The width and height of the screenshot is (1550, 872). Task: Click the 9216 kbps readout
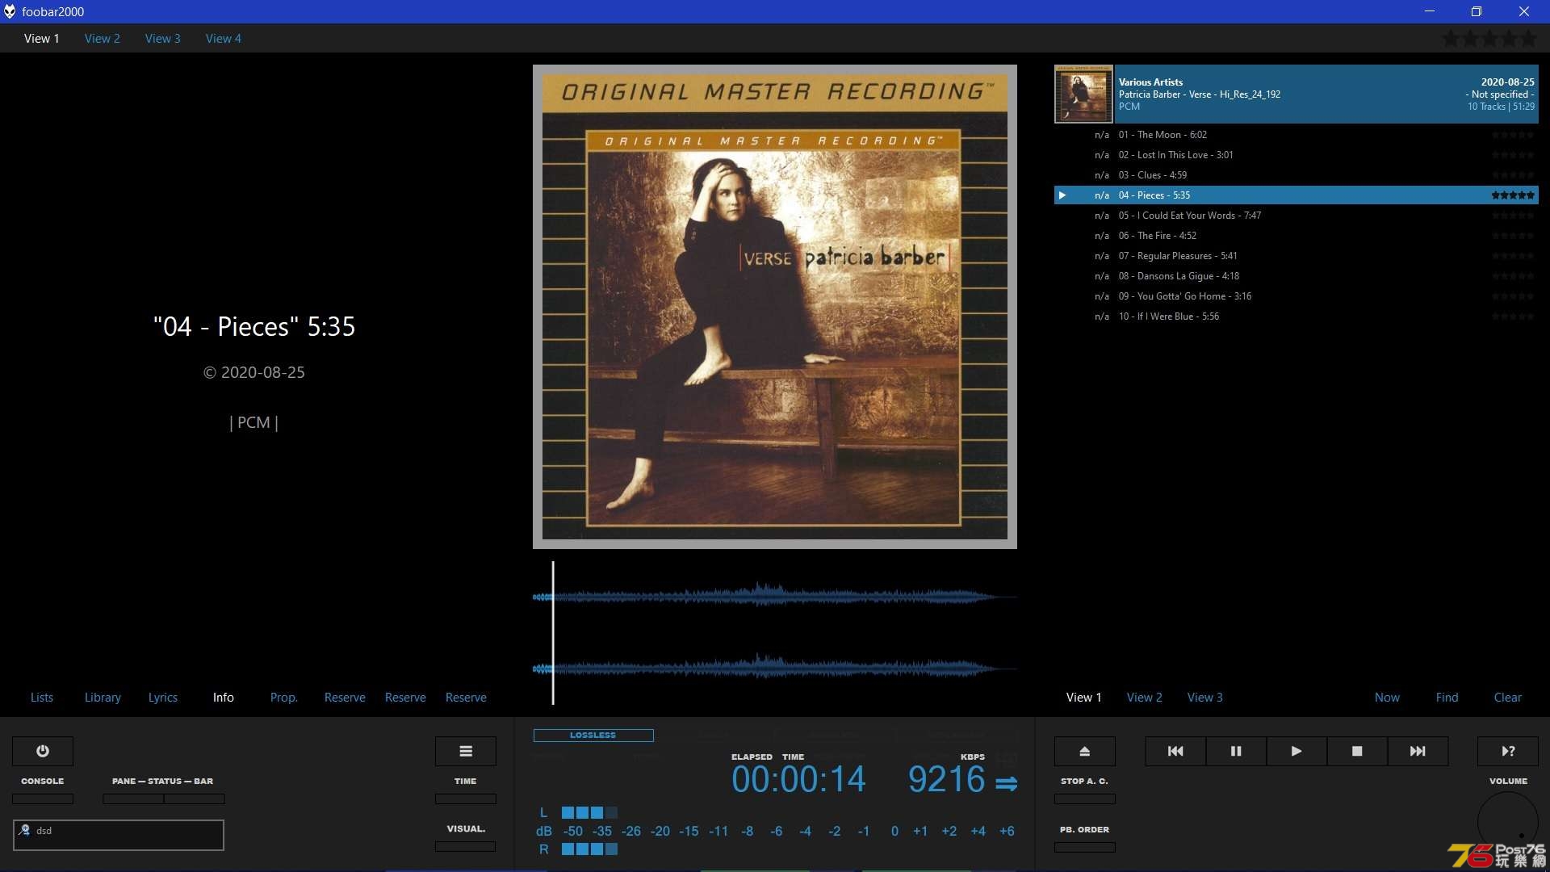(x=947, y=780)
